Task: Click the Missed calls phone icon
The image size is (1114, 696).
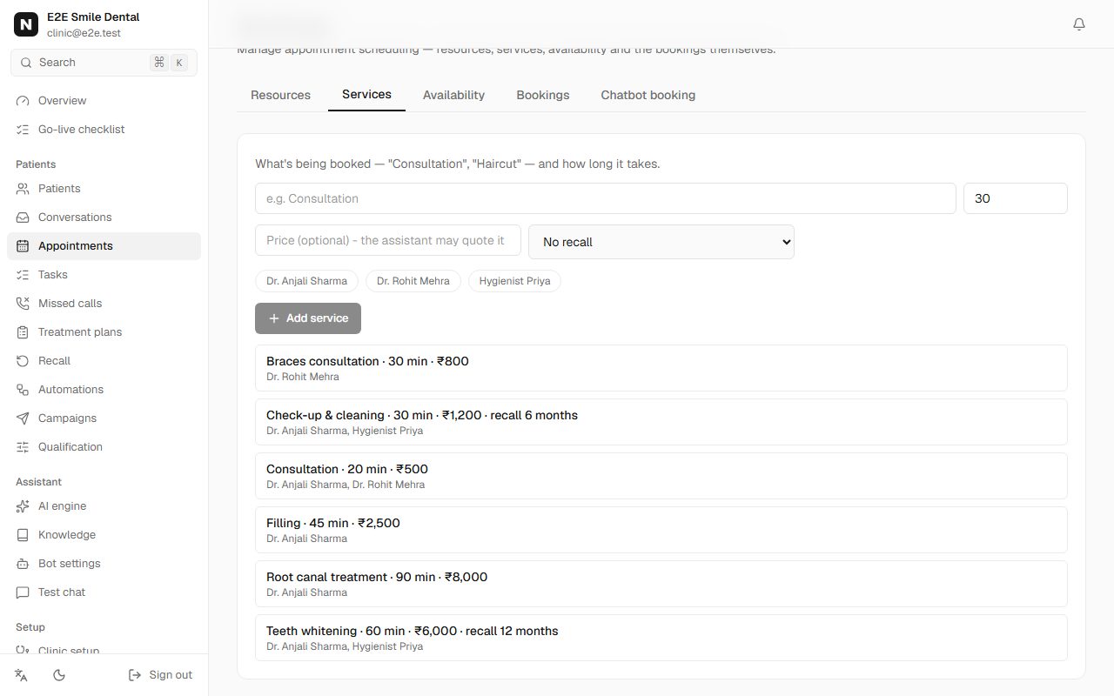Action: click(x=23, y=304)
